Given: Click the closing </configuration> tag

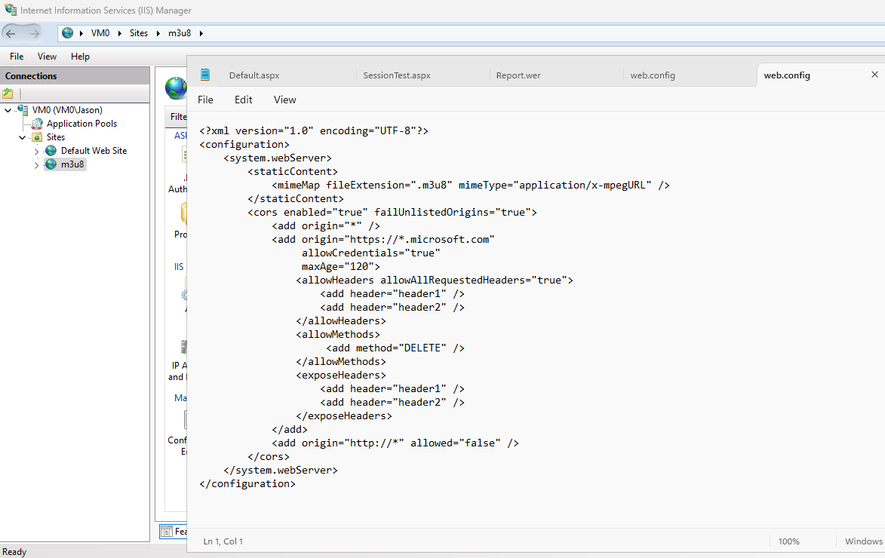Looking at the screenshot, I should click(x=247, y=483).
